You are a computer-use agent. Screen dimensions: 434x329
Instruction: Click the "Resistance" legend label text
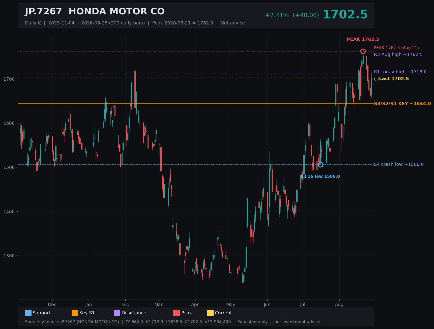[134, 313]
